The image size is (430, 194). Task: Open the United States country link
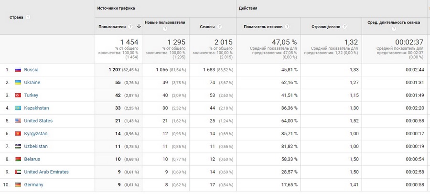(x=38, y=121)
